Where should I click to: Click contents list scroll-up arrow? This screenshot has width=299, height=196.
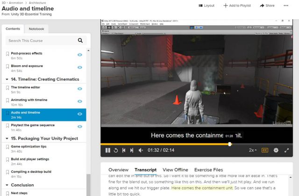click(88, 51)
